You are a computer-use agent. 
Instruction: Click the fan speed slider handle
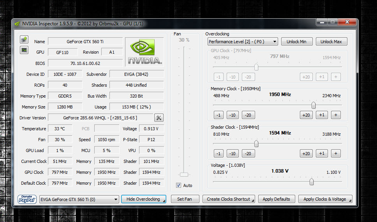(184, 175)
